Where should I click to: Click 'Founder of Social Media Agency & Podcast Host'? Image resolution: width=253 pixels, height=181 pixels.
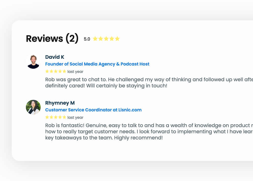pyautogui.click(x=97, y=64)
